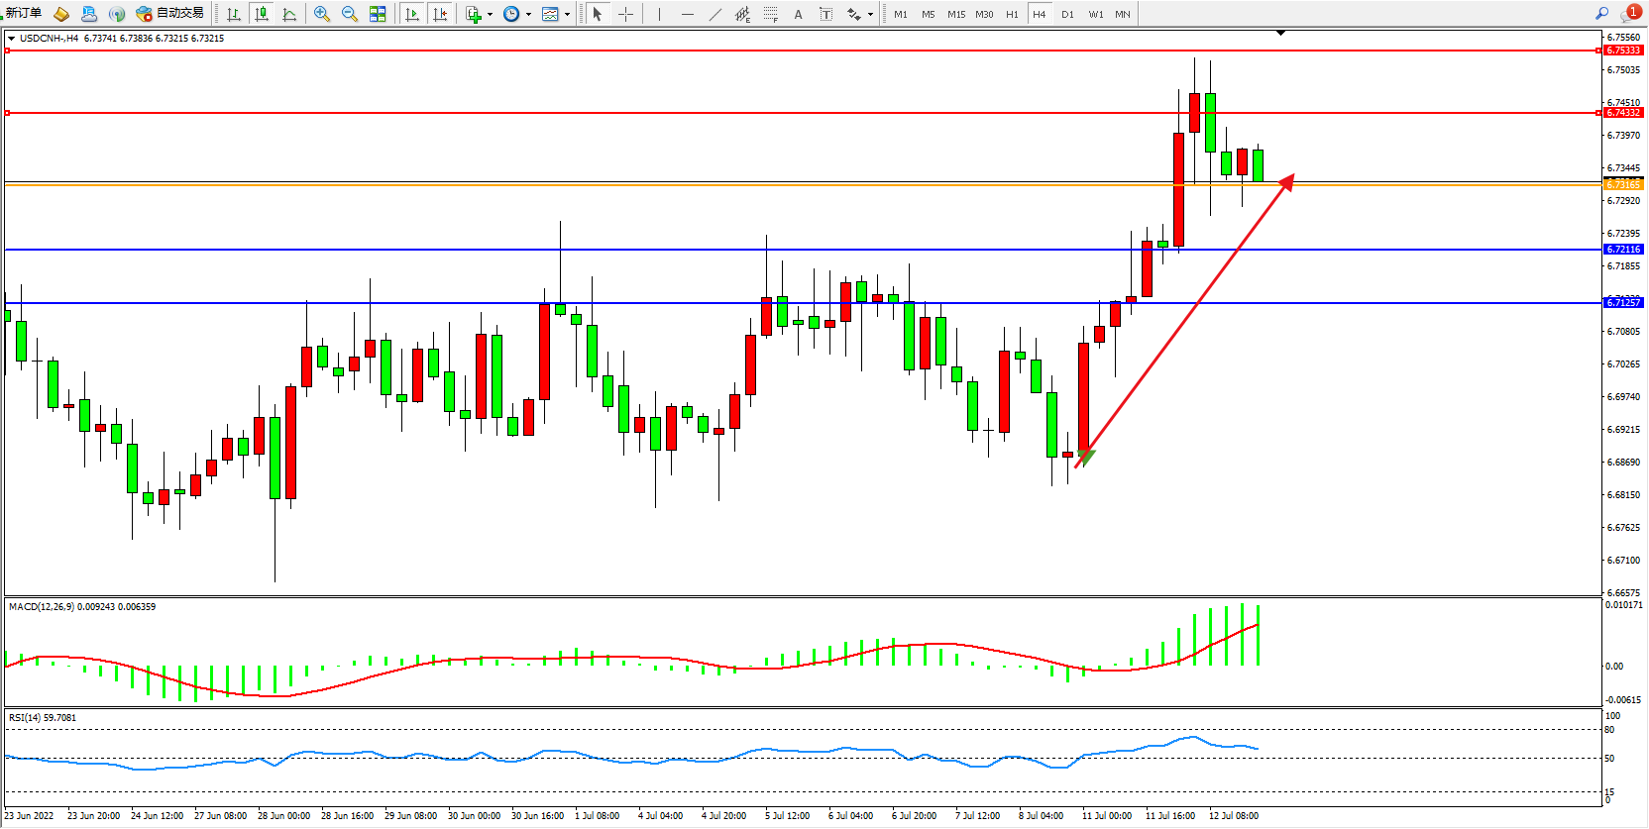Viewport: 1649px width, 829px height.
Task: Select the crosshair tool
Action: click(x=625, y=14)
